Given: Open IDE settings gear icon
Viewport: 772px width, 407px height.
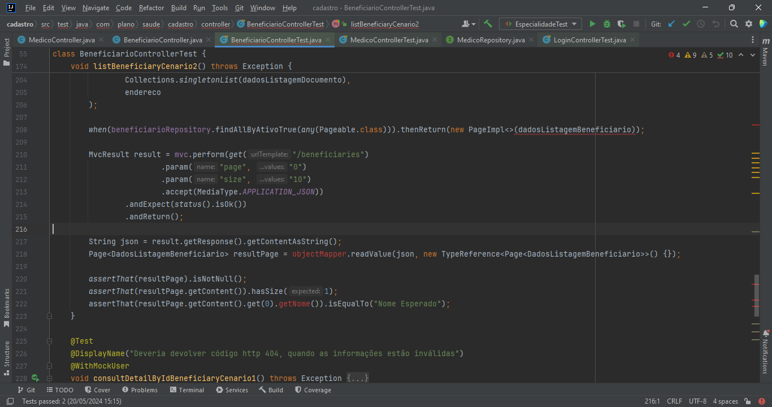Looking at the screenshot, I should 749,24.
